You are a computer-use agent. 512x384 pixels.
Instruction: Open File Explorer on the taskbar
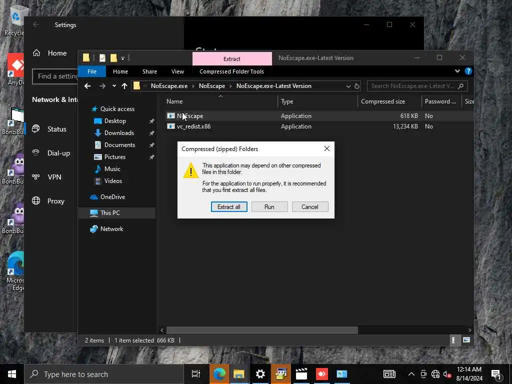[239, 374]
